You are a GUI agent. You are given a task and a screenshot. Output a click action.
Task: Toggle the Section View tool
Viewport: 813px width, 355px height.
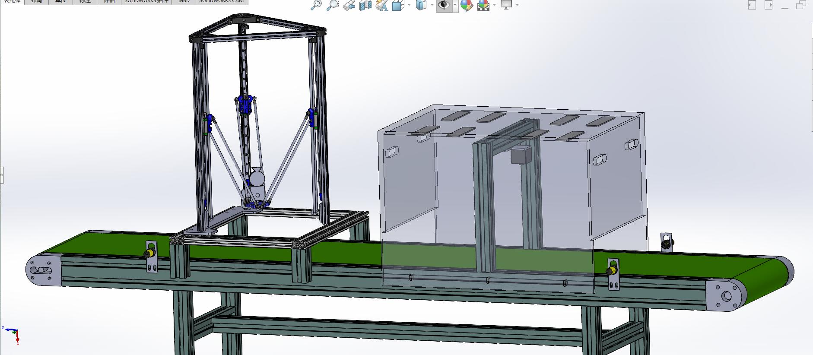coord(365,5)
